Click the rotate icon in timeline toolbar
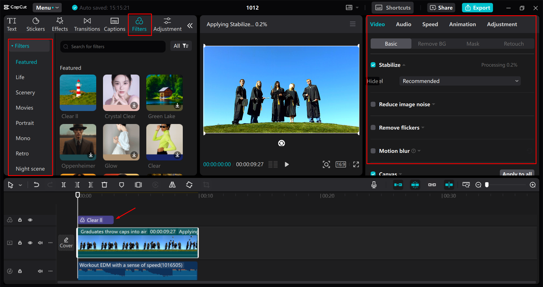The width and height of the screenshot is (543, 287). point(189,185)
